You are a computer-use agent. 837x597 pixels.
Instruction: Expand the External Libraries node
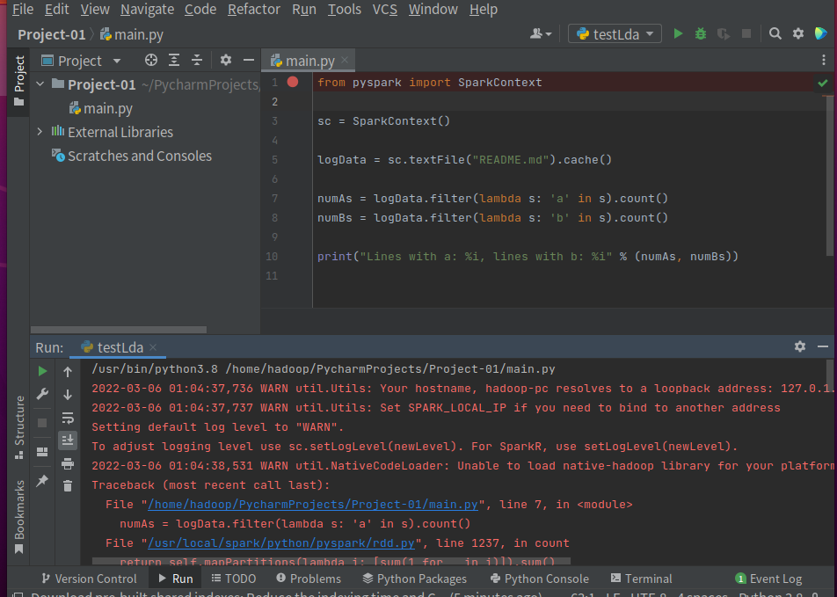pos(40,132)
